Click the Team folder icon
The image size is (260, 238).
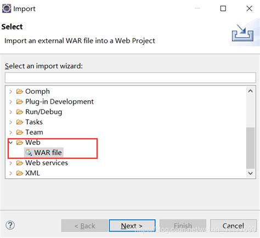pos(20,132)
